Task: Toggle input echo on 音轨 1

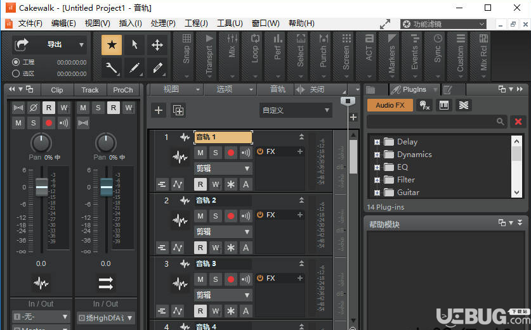Action: click(246, 153)
